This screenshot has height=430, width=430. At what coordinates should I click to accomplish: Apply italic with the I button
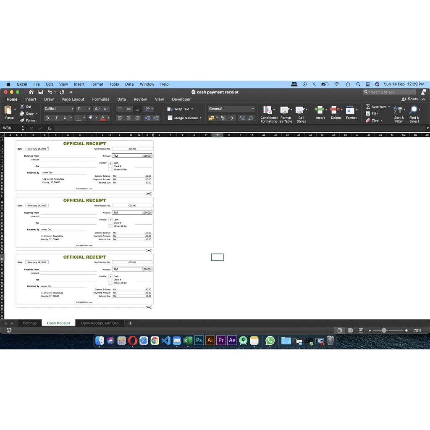(x=56, y=118)
